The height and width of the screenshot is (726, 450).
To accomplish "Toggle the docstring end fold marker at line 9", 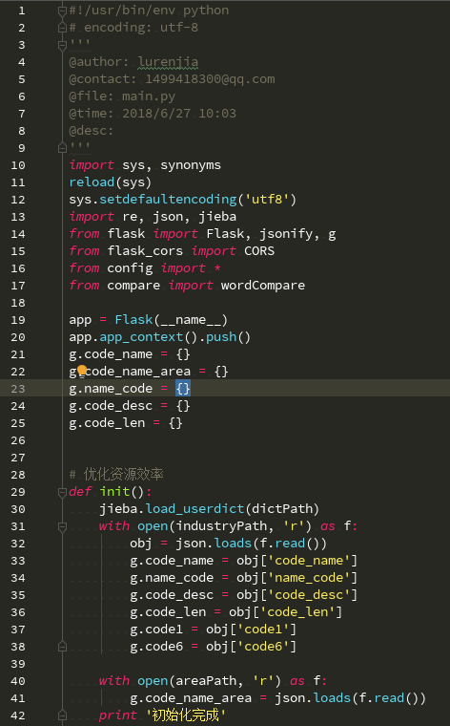I will [x=62, y=148].
